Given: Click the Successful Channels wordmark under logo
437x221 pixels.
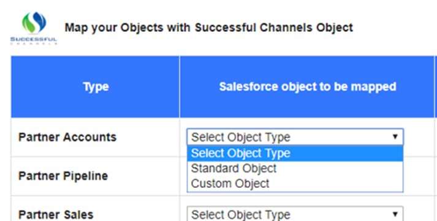Looking at the screenshot, I should tap(34, 40).
